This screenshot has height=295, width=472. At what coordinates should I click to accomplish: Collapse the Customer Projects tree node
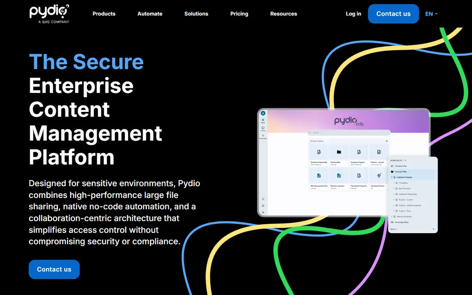392,177
